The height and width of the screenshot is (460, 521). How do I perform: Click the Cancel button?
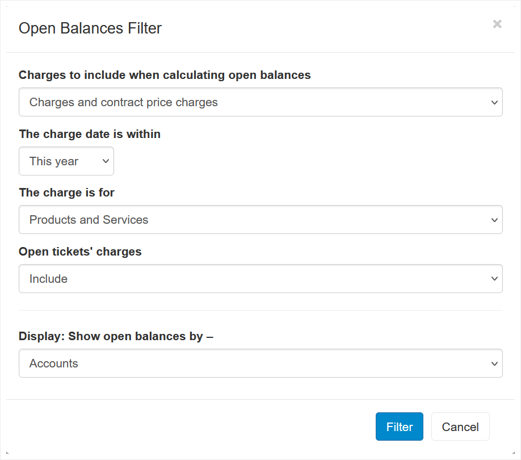pyautogui.click(x=460, y=426)
